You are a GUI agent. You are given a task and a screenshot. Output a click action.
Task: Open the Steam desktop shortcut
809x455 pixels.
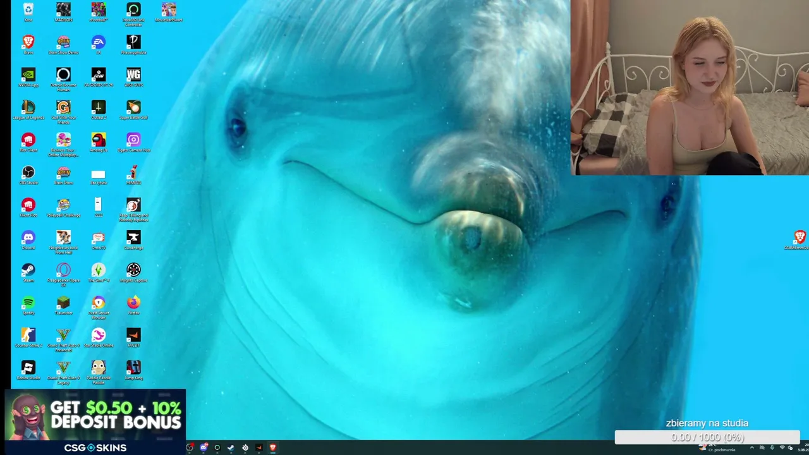[28, 272]
